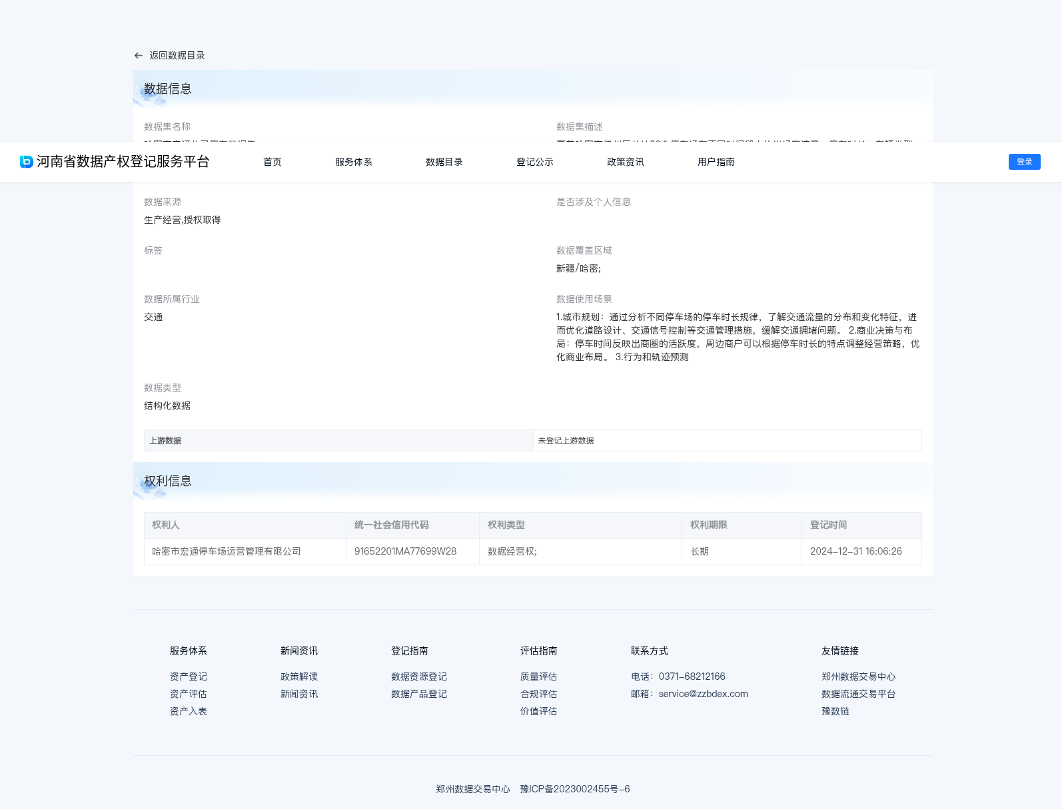Open the 郑州数据交易中心 friendly link

coord(859,676)
